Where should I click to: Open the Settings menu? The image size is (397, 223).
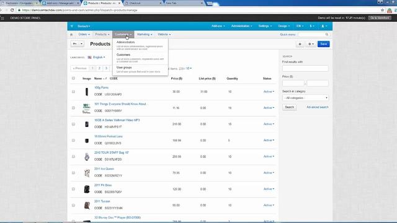click(x=265, y=26)
